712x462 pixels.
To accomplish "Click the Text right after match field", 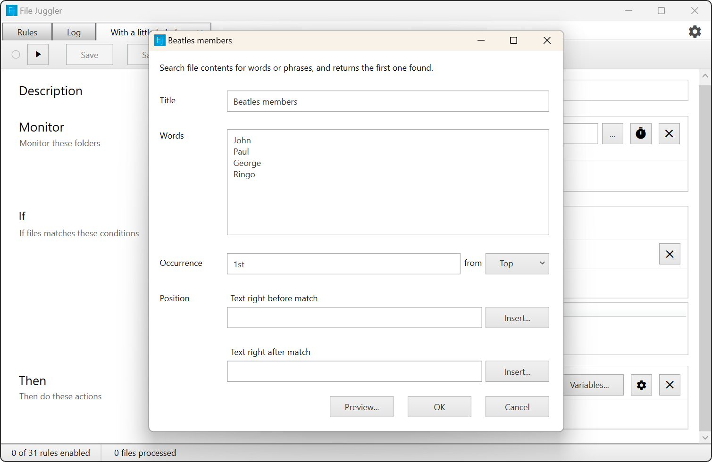I will coord(354,371).
